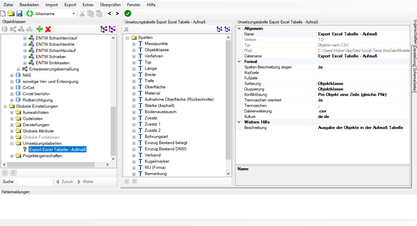
Task: Collapse the Globale Einstellungen folder
Action: pos(6,106)
